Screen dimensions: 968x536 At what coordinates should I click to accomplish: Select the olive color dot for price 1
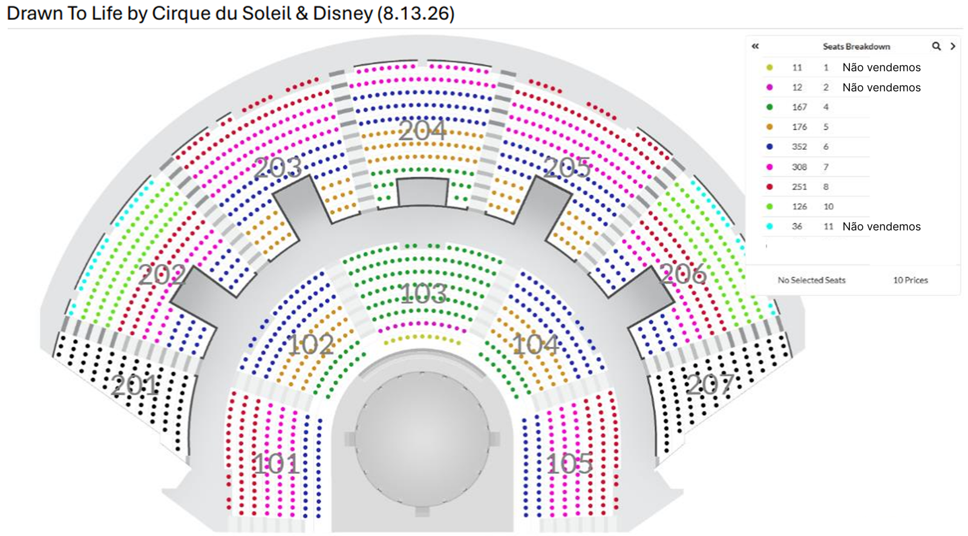pos(770,68)
